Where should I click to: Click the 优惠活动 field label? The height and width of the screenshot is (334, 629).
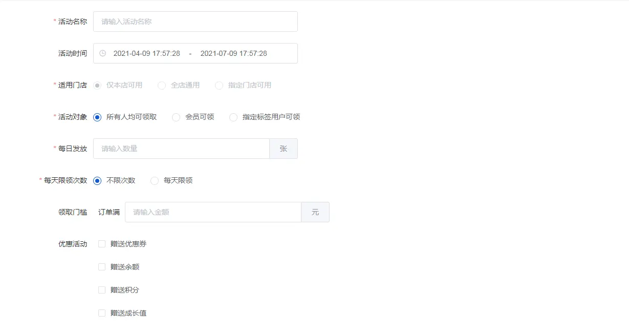tap(73, 244)
